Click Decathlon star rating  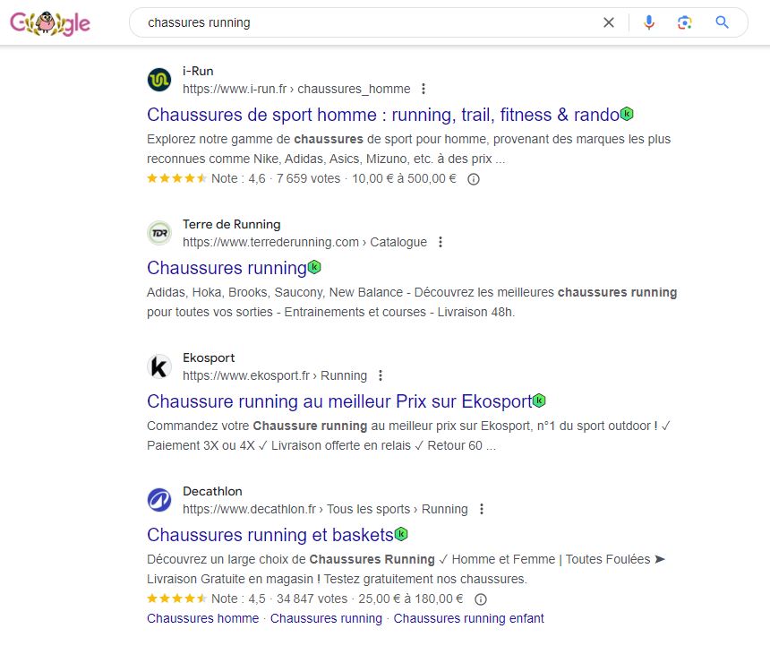(x=176, y=599)
